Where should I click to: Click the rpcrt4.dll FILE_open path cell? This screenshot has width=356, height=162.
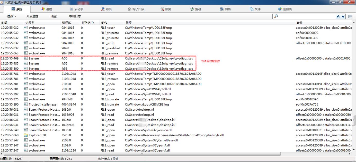148,145
